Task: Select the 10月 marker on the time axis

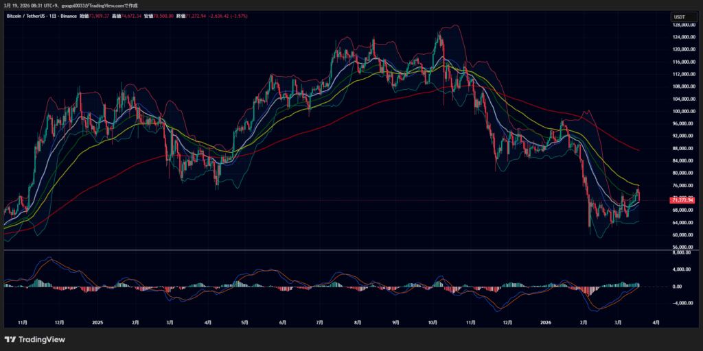Action: (433, 322)
